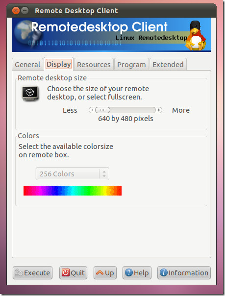Image resolution: width=225 pixels, height=296 pixels.
Task: Open Help with the Help button
Action: pos(137,273)
